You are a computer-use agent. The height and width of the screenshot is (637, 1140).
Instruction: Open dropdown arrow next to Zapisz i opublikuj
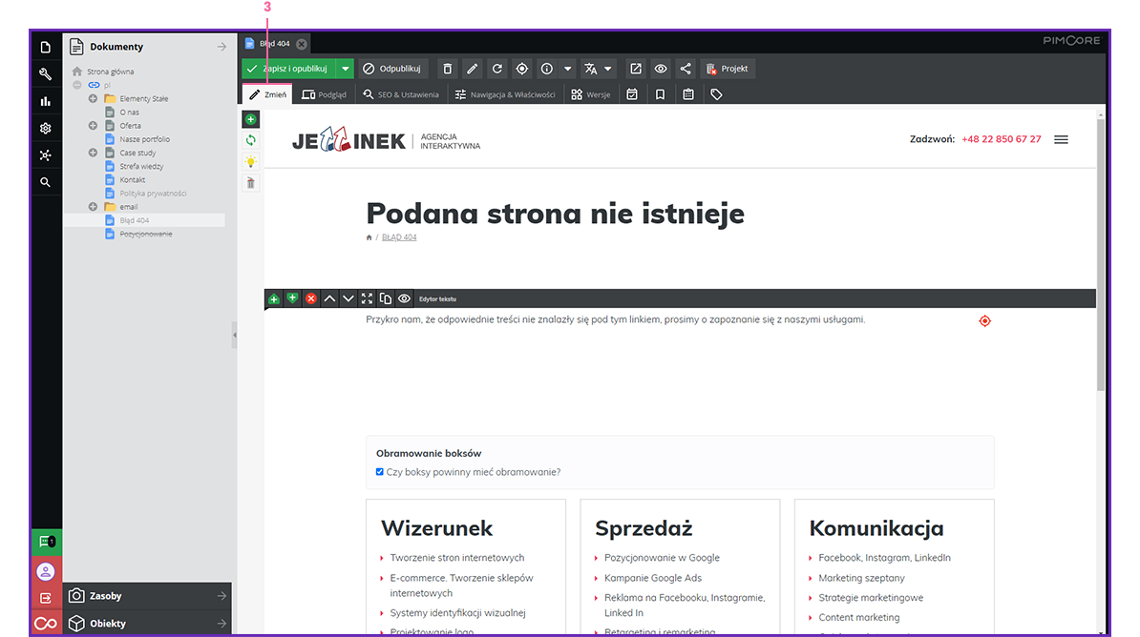tap(346, 69)
